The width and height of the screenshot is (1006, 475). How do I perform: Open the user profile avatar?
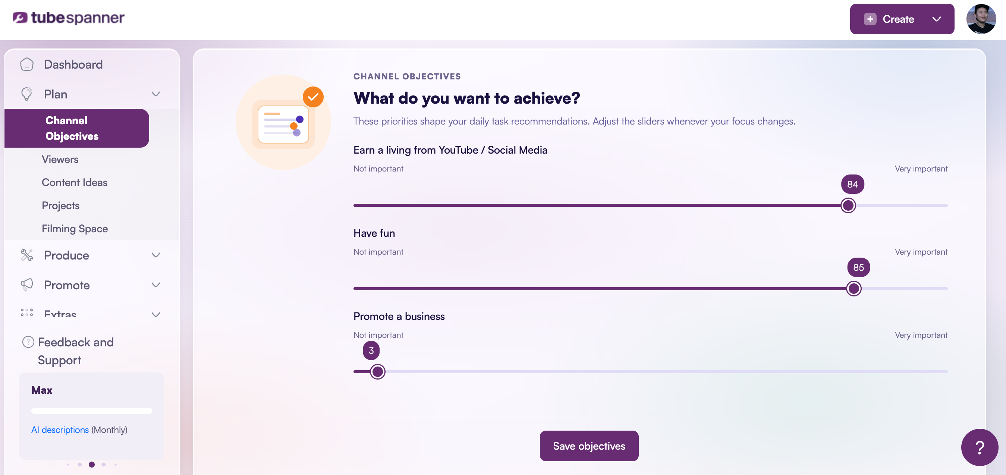tap(981, 19)
